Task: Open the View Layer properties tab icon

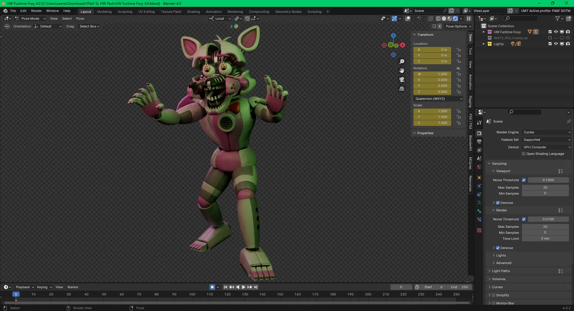Action: tap(479, 150)
